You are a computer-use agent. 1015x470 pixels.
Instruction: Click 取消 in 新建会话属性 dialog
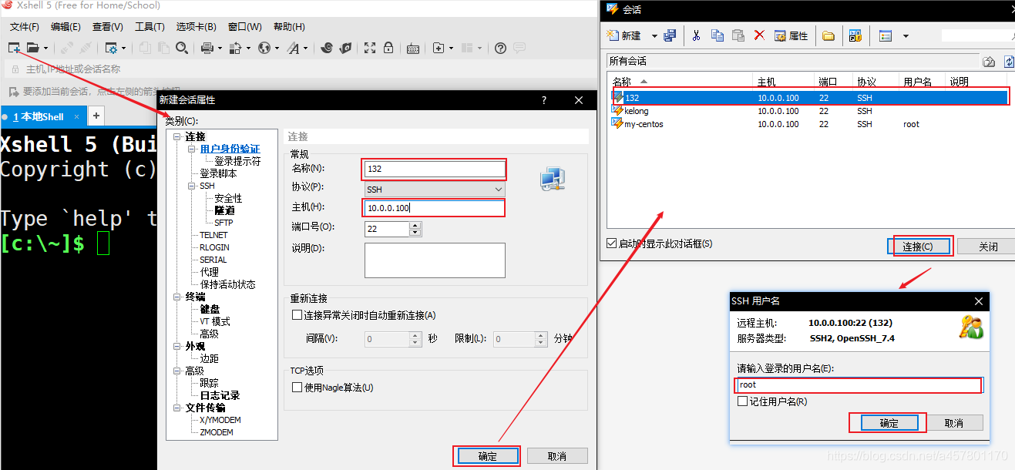click(557, 456)
